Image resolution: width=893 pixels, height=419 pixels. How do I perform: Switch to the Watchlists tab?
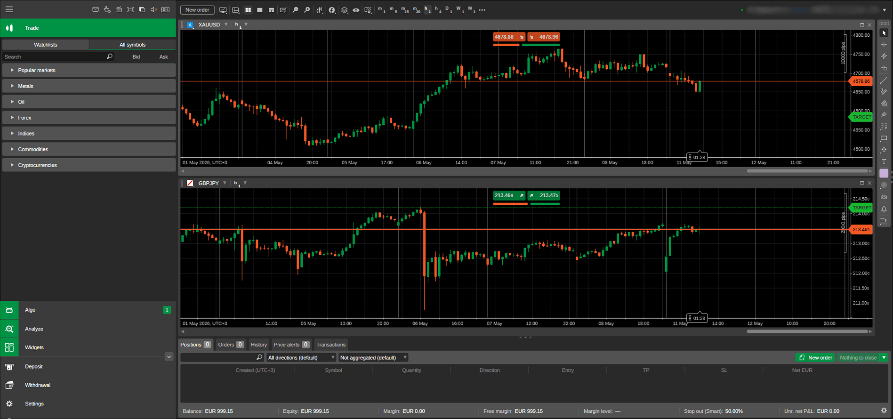[46, 45]
